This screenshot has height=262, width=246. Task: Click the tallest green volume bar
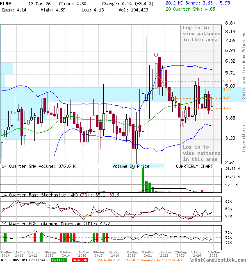click(143, 180)
